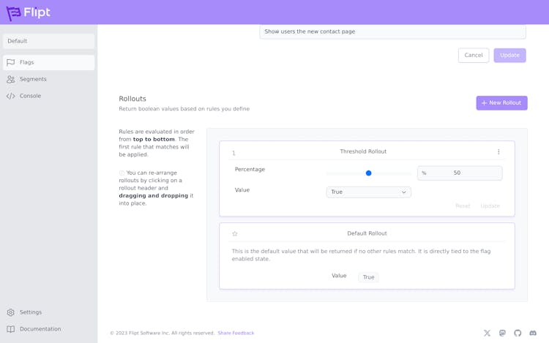This screenshot has height=343, width=549.
Task: Open the Threshold Rollout three-dot menu
Action: [498, 152]
